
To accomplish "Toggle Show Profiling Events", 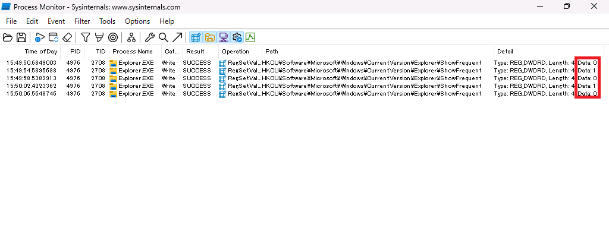I will [250, 37].
